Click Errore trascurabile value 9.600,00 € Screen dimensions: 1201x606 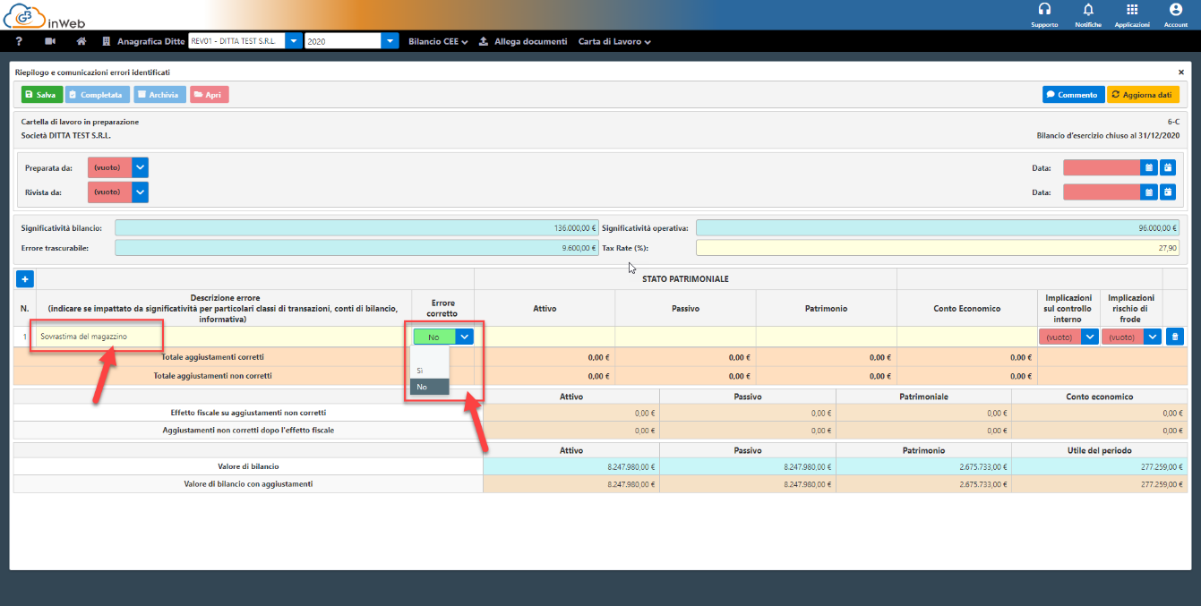click(356, 248)
